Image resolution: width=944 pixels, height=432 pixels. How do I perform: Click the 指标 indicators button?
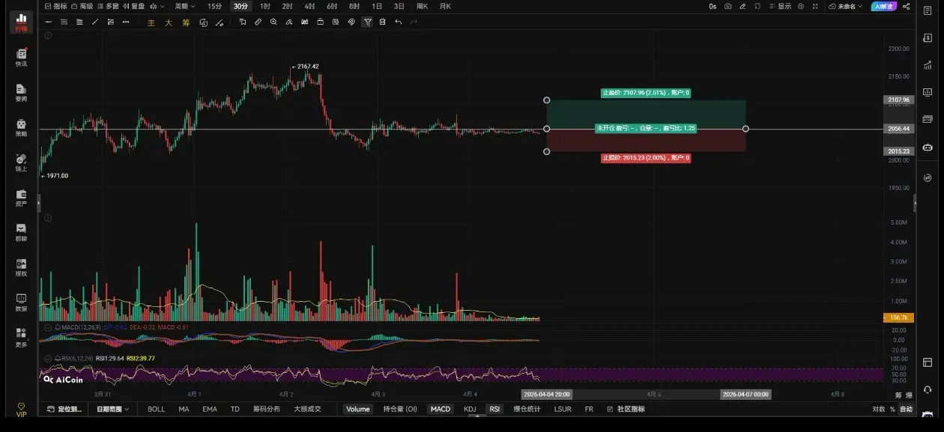click(55, 6)
